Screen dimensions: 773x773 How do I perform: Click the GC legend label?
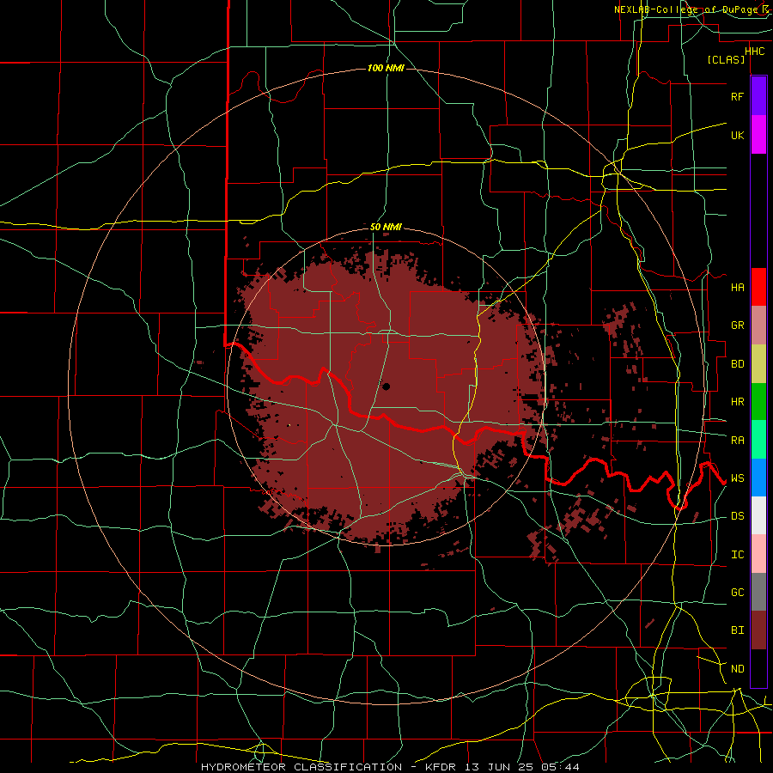pos(737,592)
